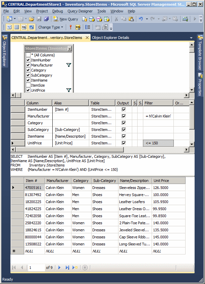Open the Properties side panel
The width and height of the screenshot is (205, 284).
(x=200, y=85)
